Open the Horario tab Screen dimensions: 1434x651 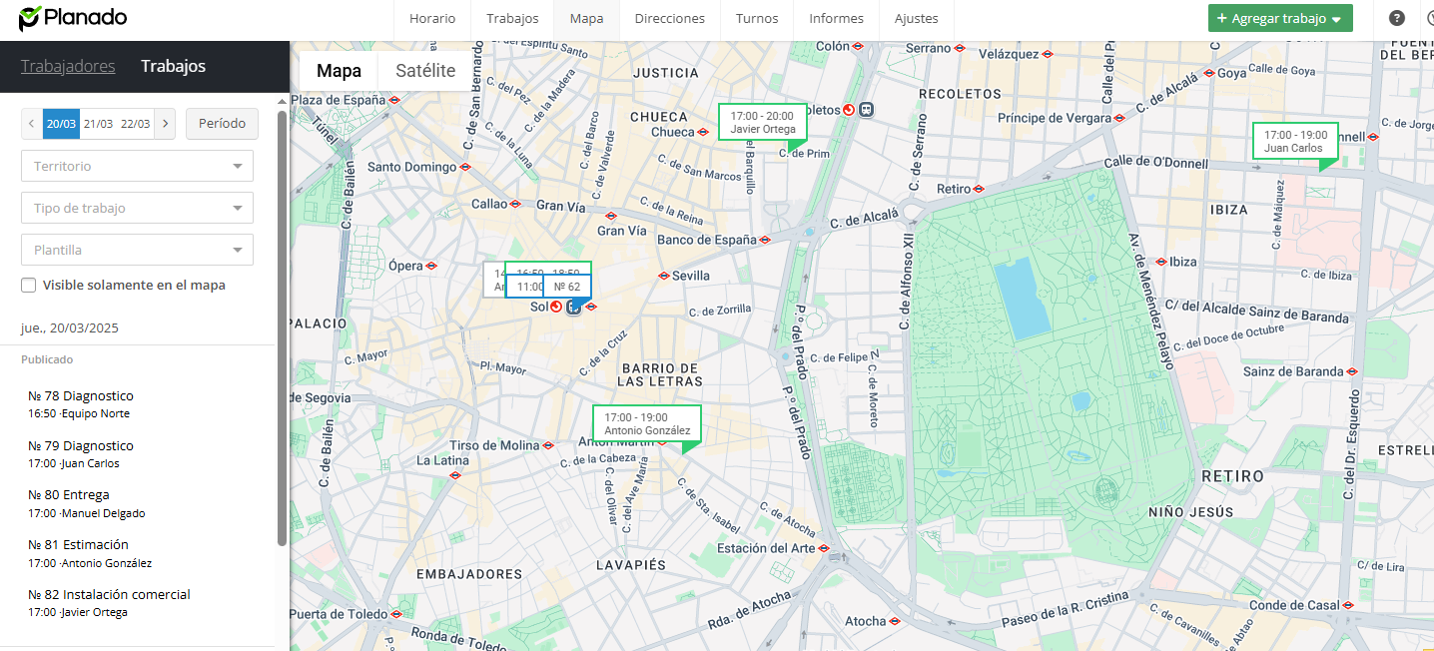coord(432,18)
